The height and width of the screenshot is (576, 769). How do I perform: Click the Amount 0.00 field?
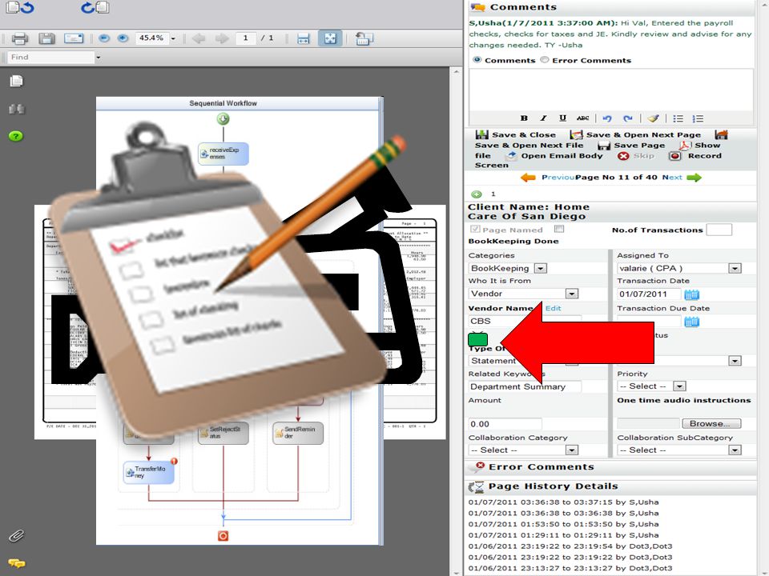[x=505, y=424]
